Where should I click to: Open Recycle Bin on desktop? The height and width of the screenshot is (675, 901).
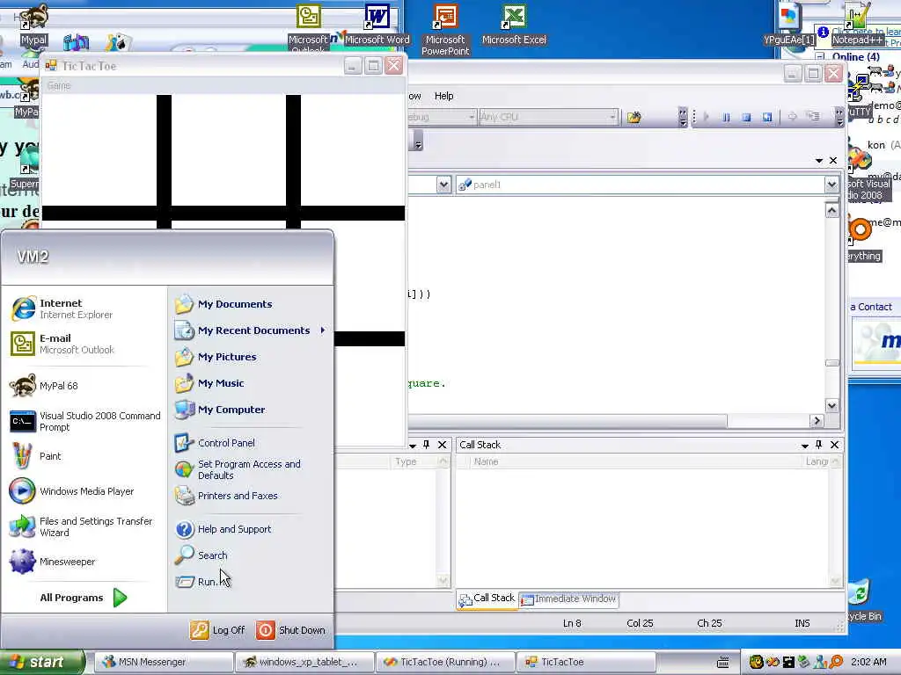coord(863,601)
